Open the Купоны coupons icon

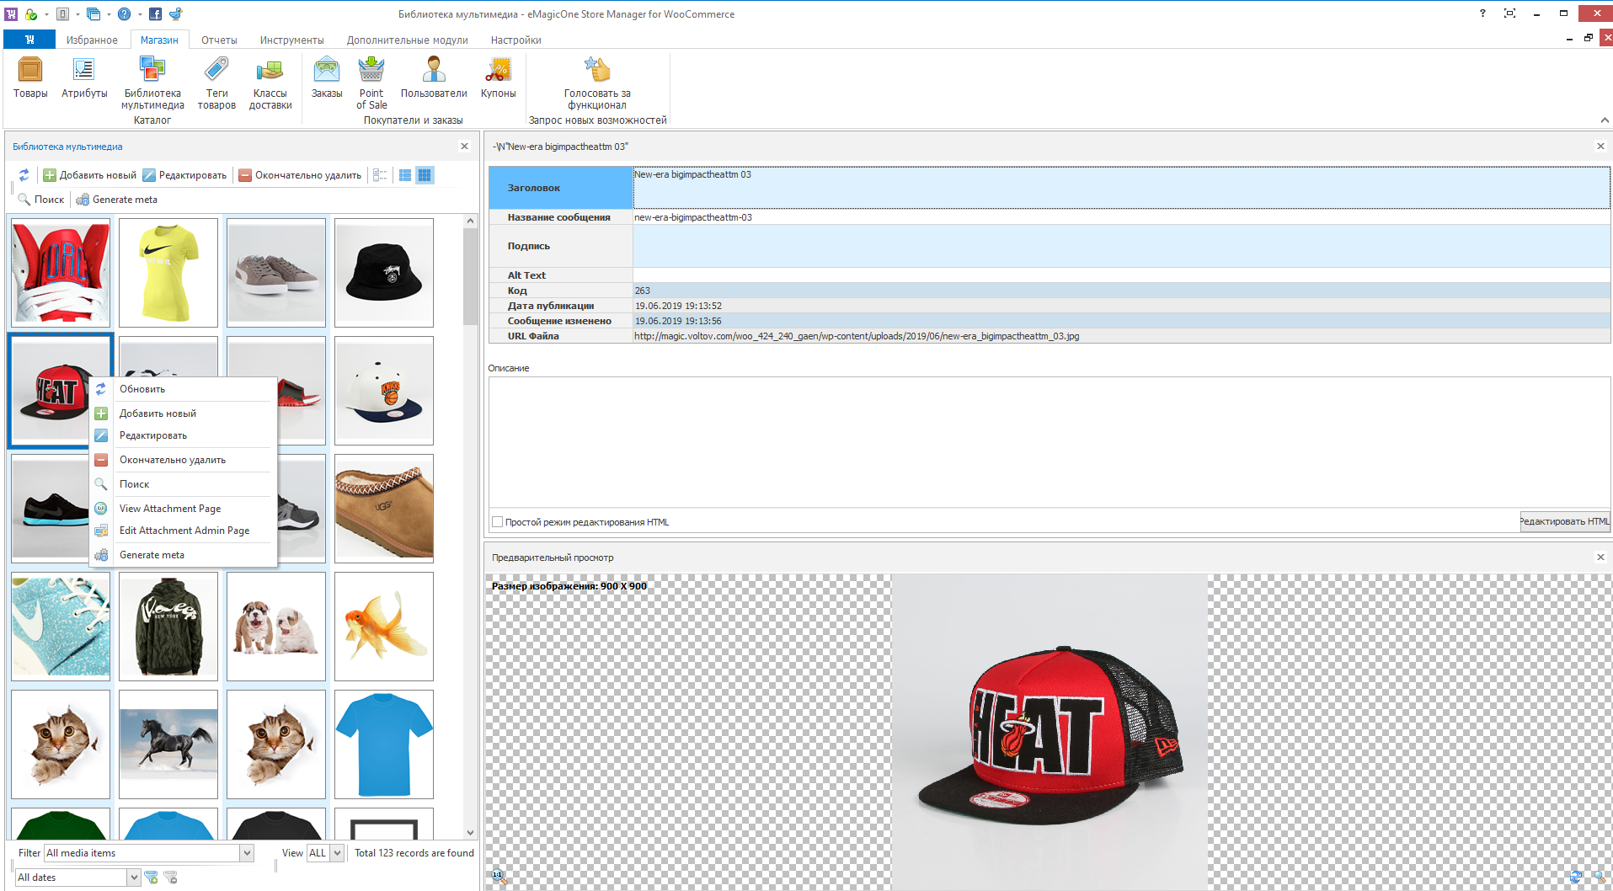498,77
